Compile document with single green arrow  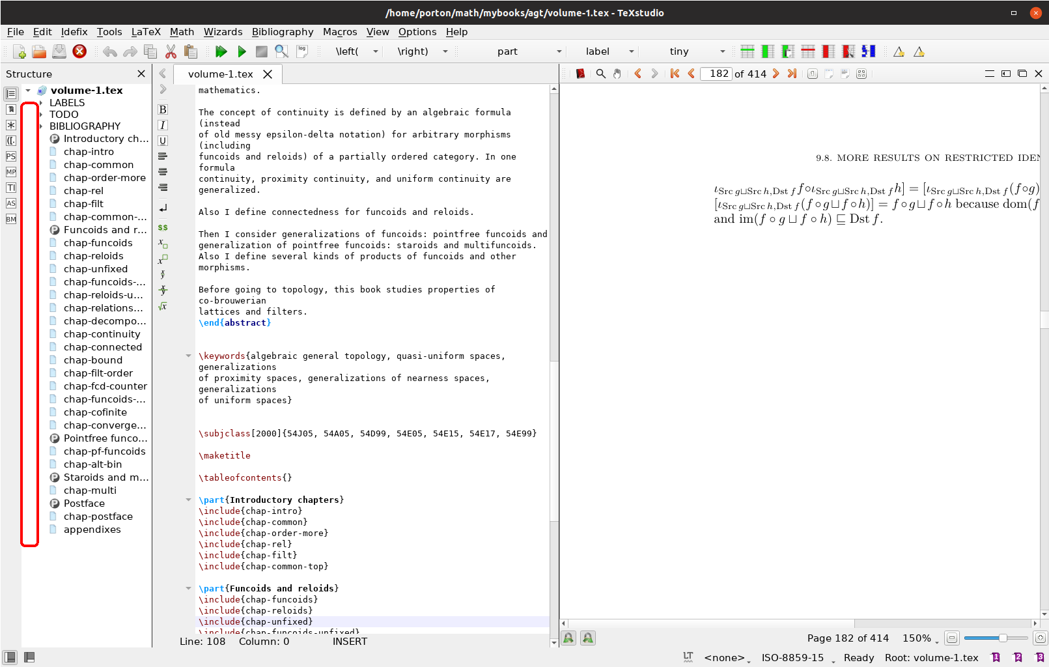tap(242, 51)
